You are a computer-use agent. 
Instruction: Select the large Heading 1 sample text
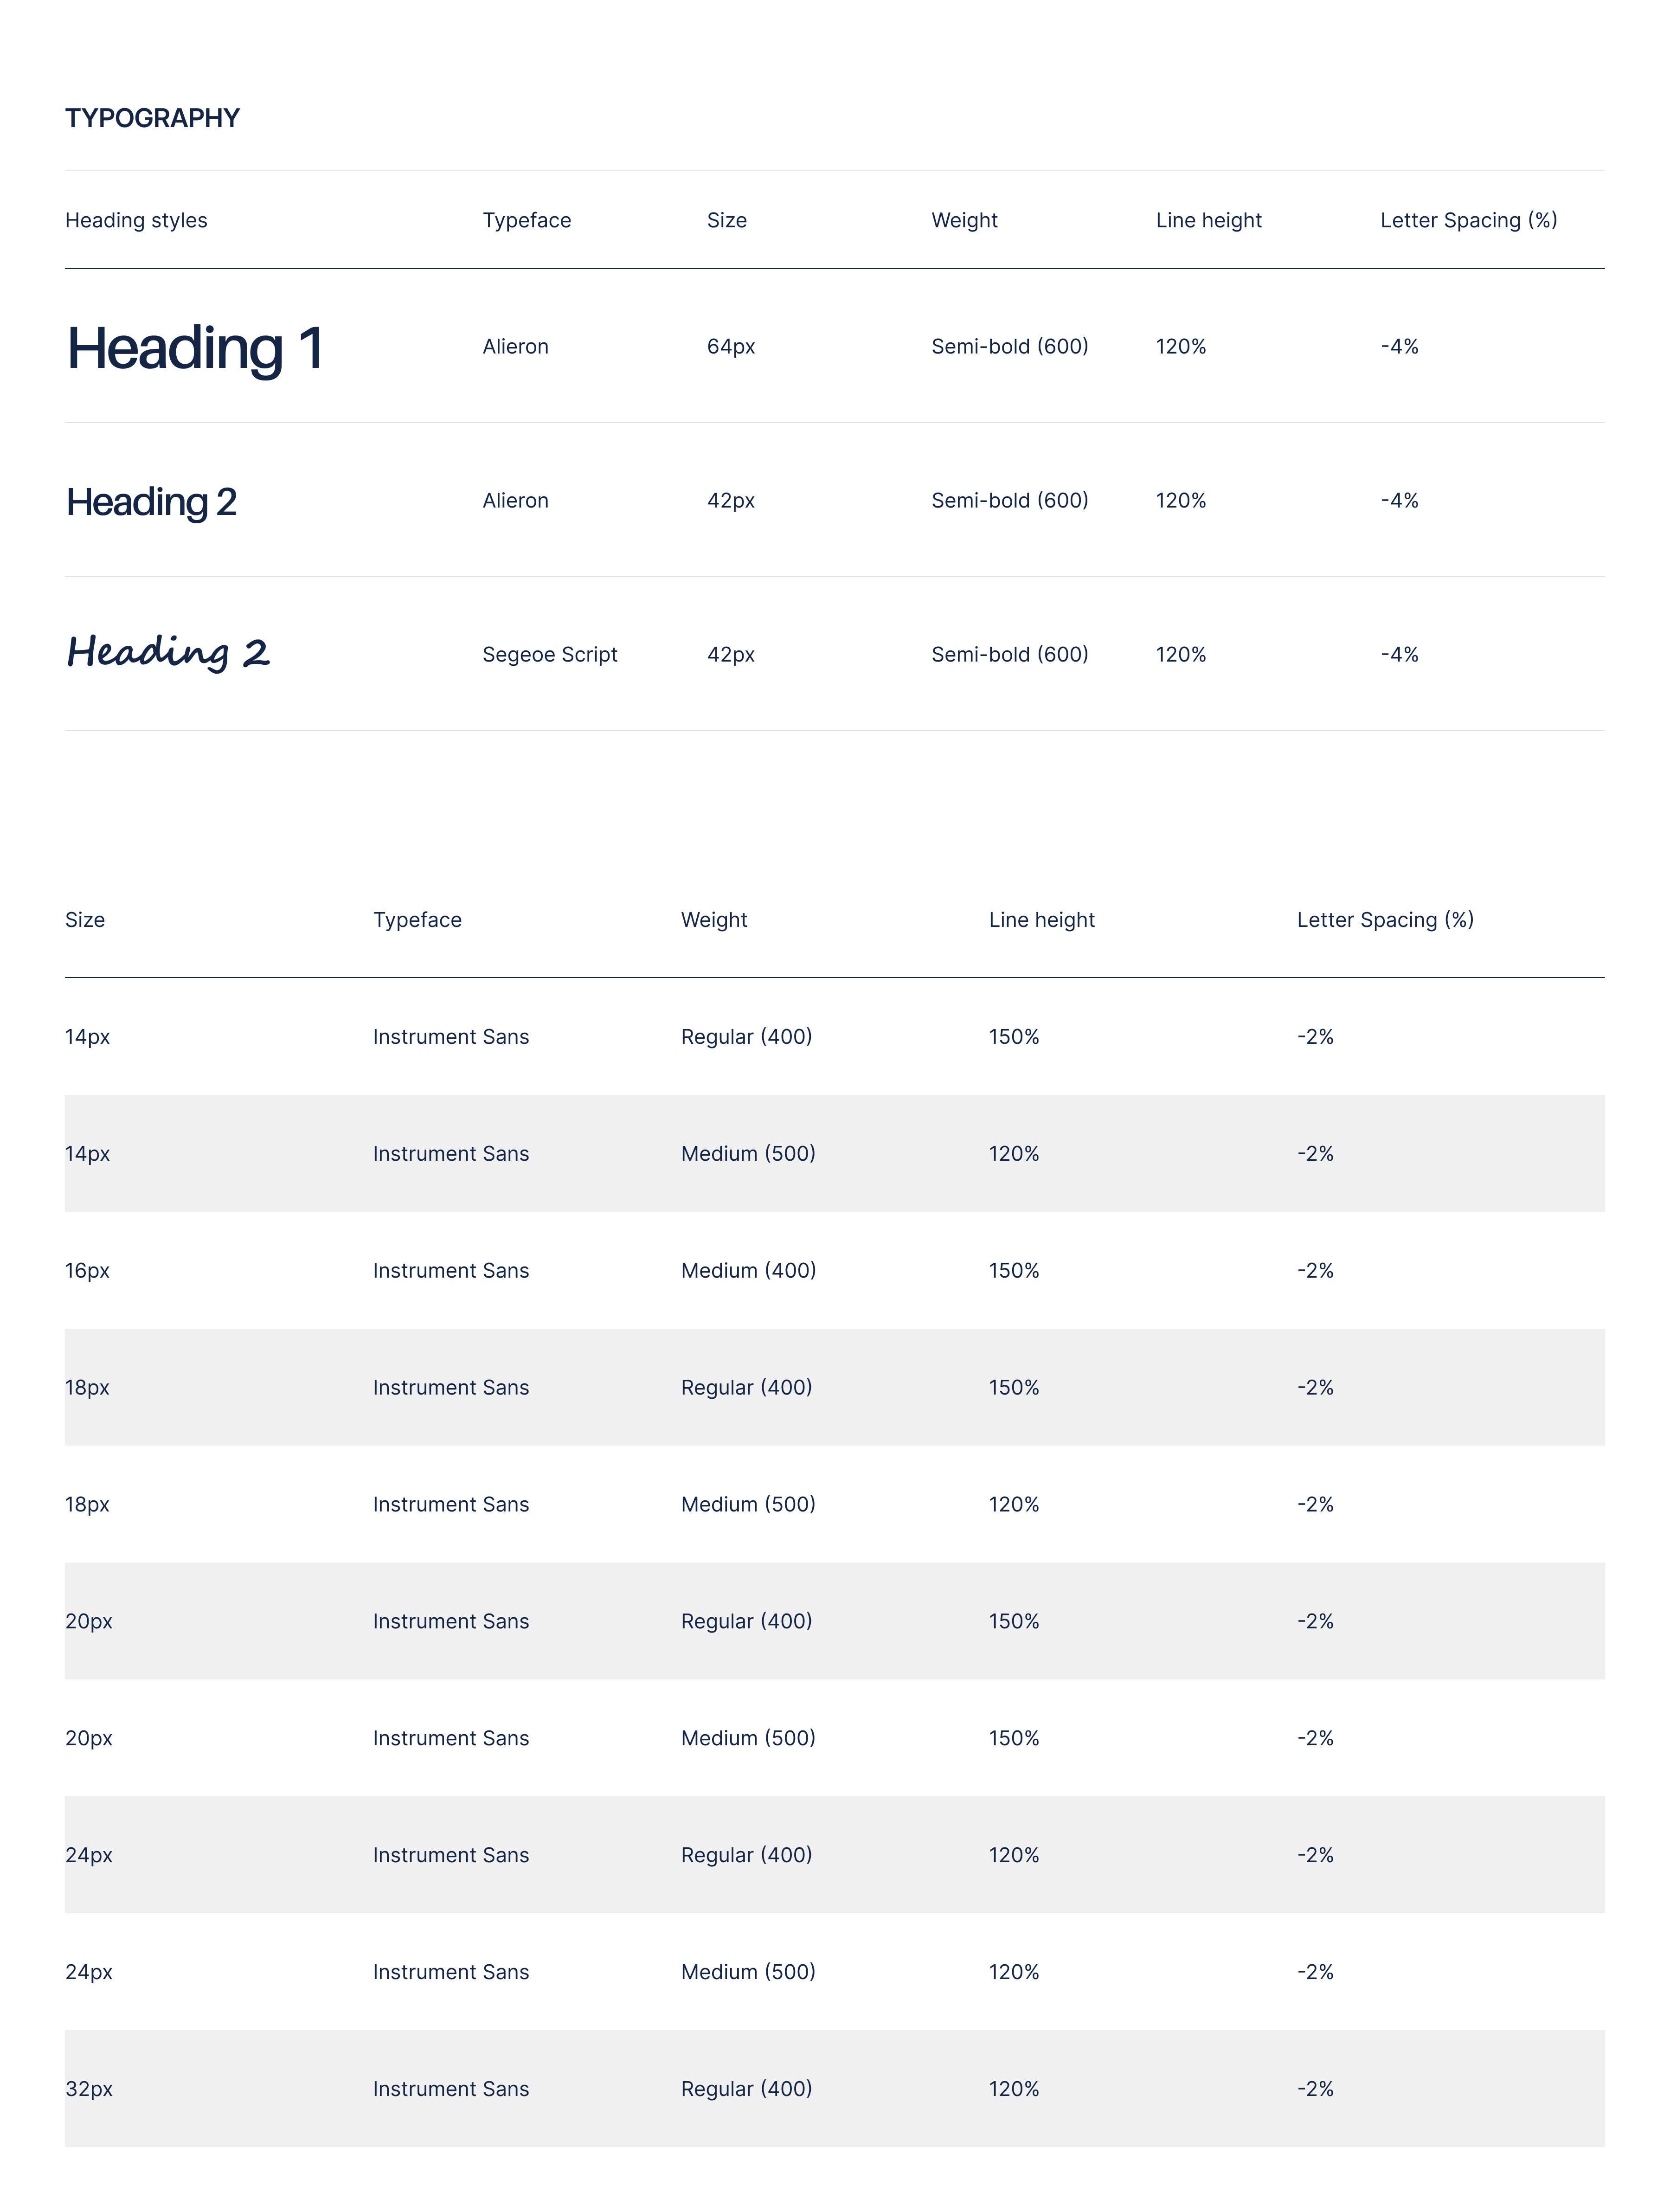(195, 348)
